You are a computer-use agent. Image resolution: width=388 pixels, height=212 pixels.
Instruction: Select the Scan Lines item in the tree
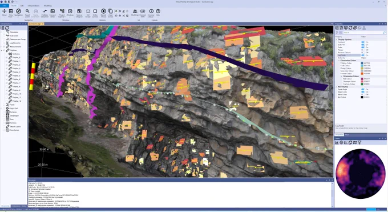coord(14,35)
